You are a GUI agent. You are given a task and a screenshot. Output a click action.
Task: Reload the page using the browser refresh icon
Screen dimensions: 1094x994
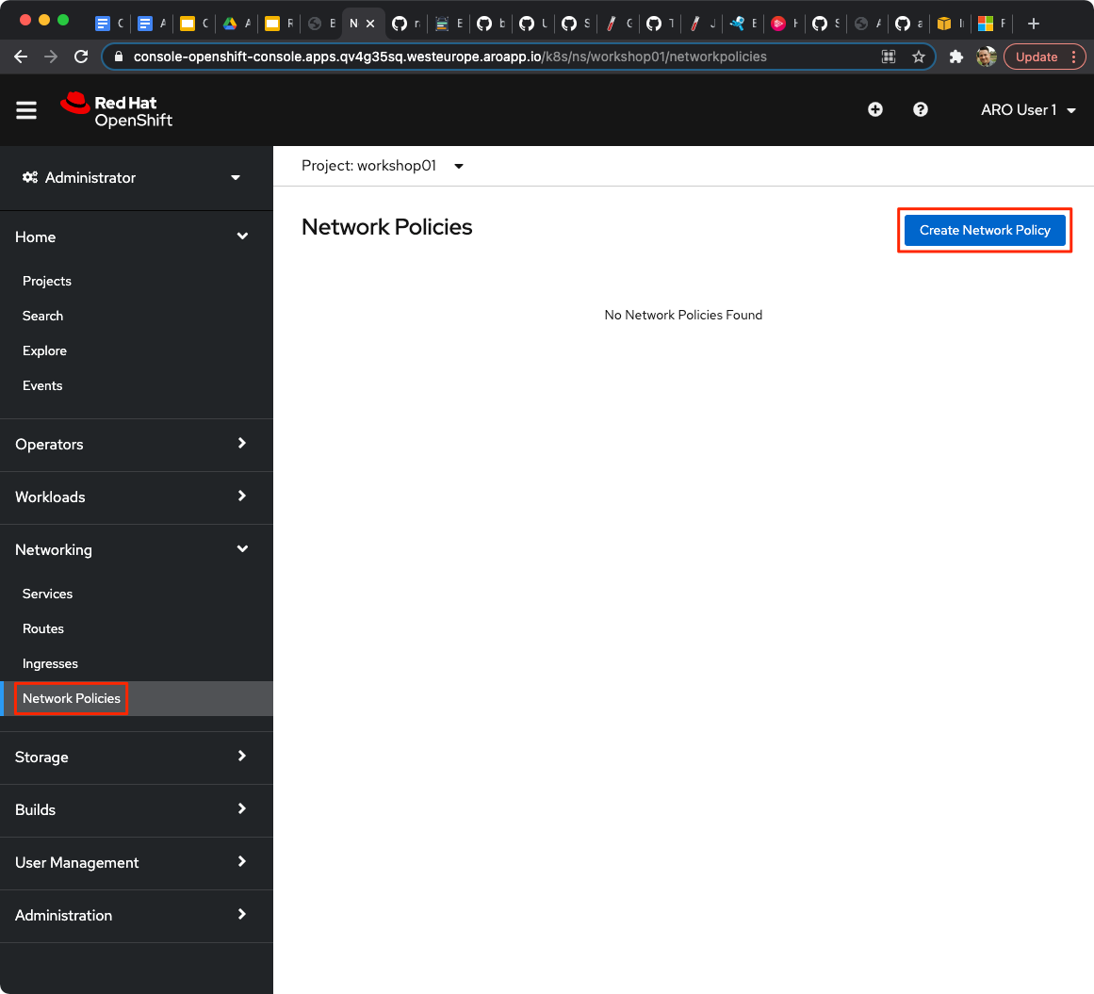point(80,57)
